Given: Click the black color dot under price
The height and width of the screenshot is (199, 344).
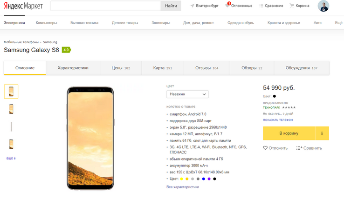Looking at the screenshot, I should tap(274, 96).
